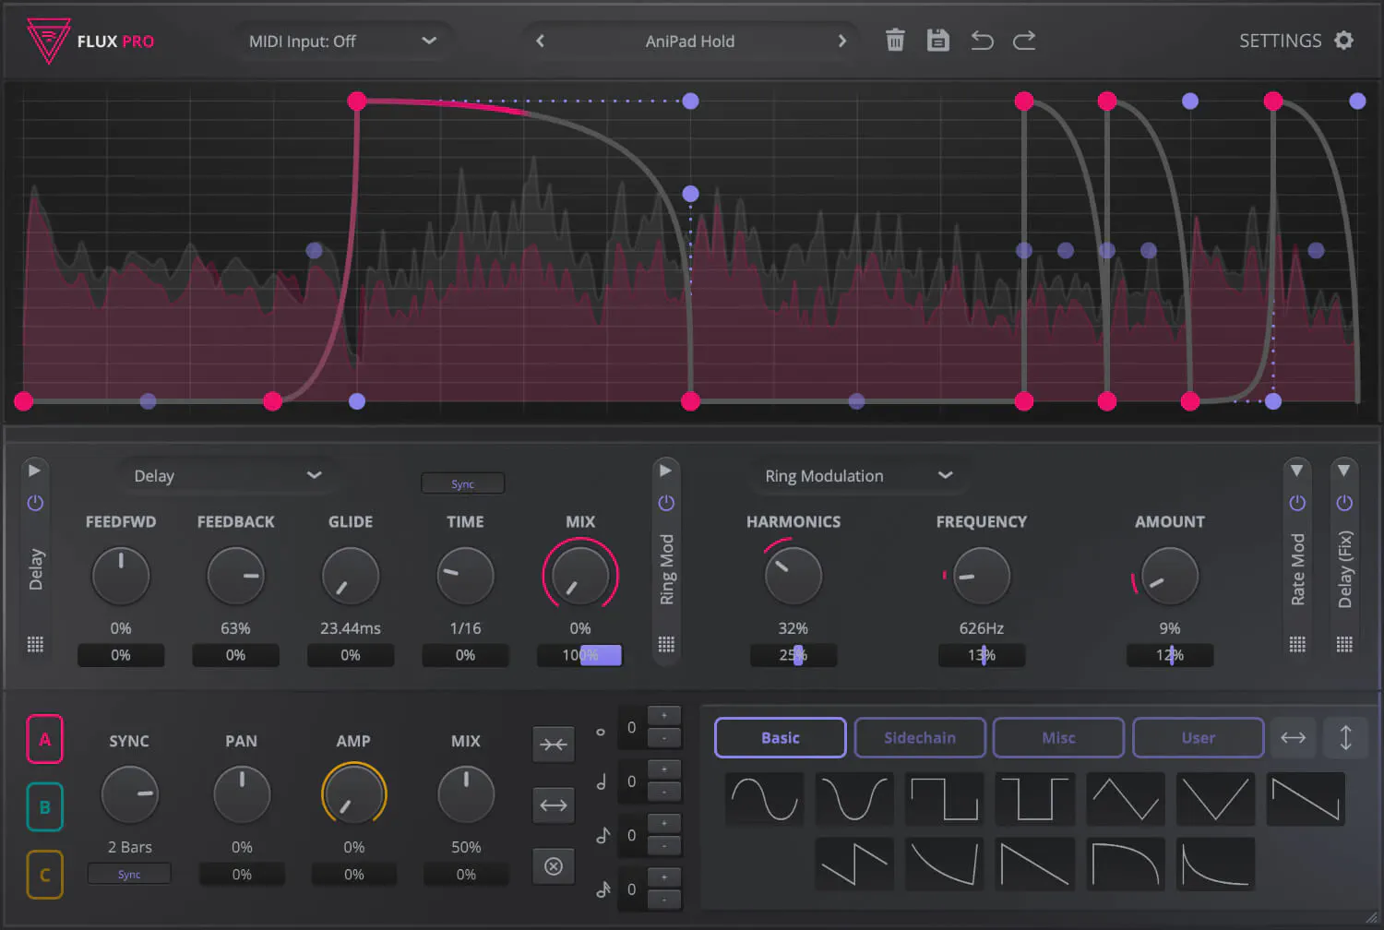Select the square wave shape preset
Image resolution: width=1384 pixels, height=930 pixels.
pos(944,798)
